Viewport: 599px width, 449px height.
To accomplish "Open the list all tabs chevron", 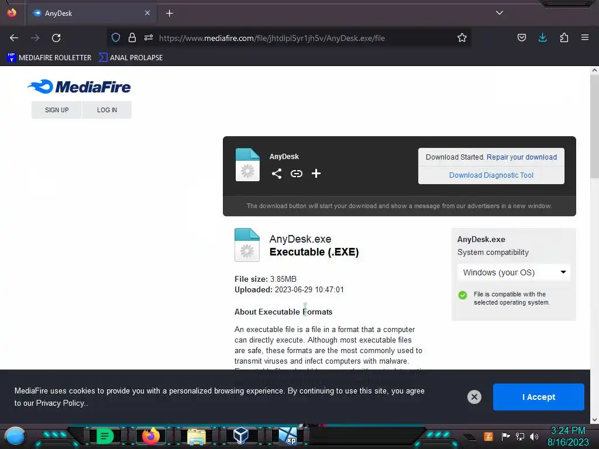I will click(x=500, y=13).
